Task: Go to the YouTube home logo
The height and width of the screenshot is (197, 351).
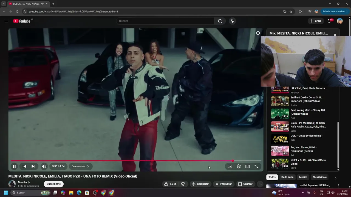Action: click(22, 21)
